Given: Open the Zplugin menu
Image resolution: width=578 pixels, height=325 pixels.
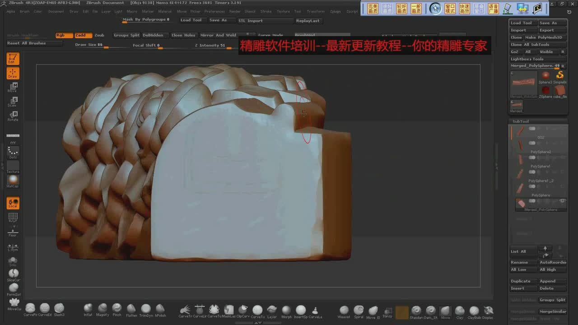Looking at the screenshot, I should (x=336, y=11).
